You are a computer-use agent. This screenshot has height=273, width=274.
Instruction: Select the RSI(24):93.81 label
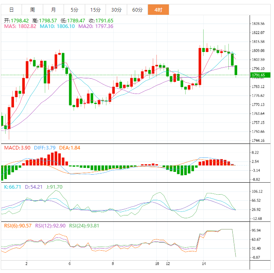pos(85,225)
